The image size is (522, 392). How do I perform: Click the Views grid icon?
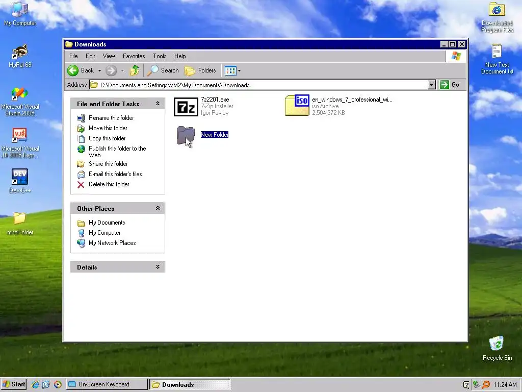230,70
